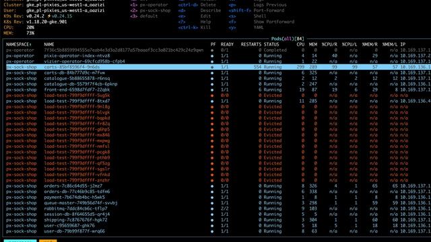Select pod session-db-8f64655d5-qr4j4

218,214
